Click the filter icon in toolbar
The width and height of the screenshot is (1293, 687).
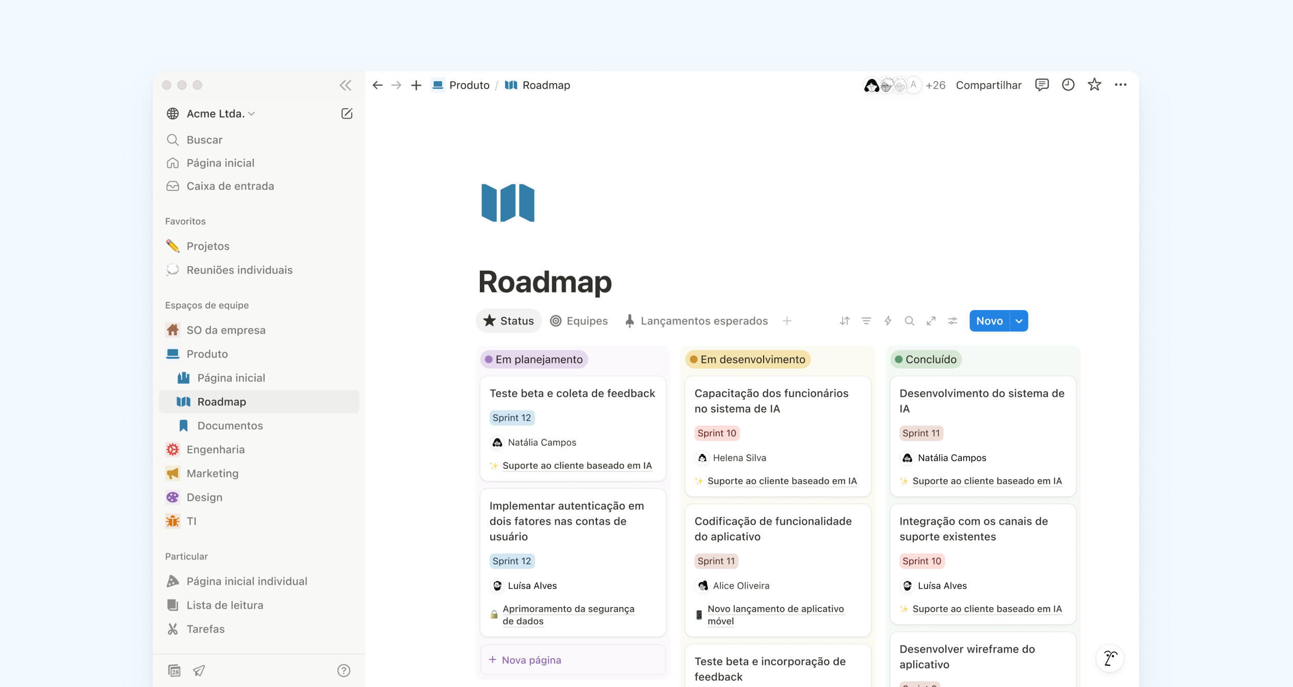866,321
